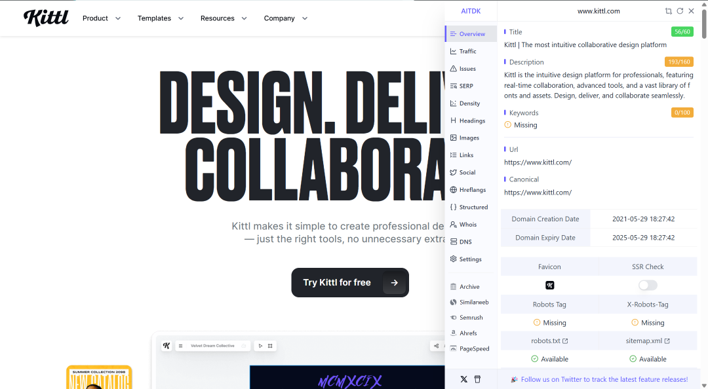Click the www.kittl.com domain in the panel header
Viewport: 708px width, 389px height.
tap(599, 11)
